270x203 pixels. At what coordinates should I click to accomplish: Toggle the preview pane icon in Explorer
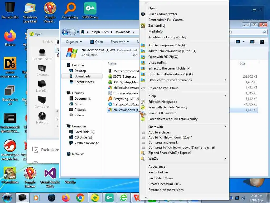click(252, 41)
